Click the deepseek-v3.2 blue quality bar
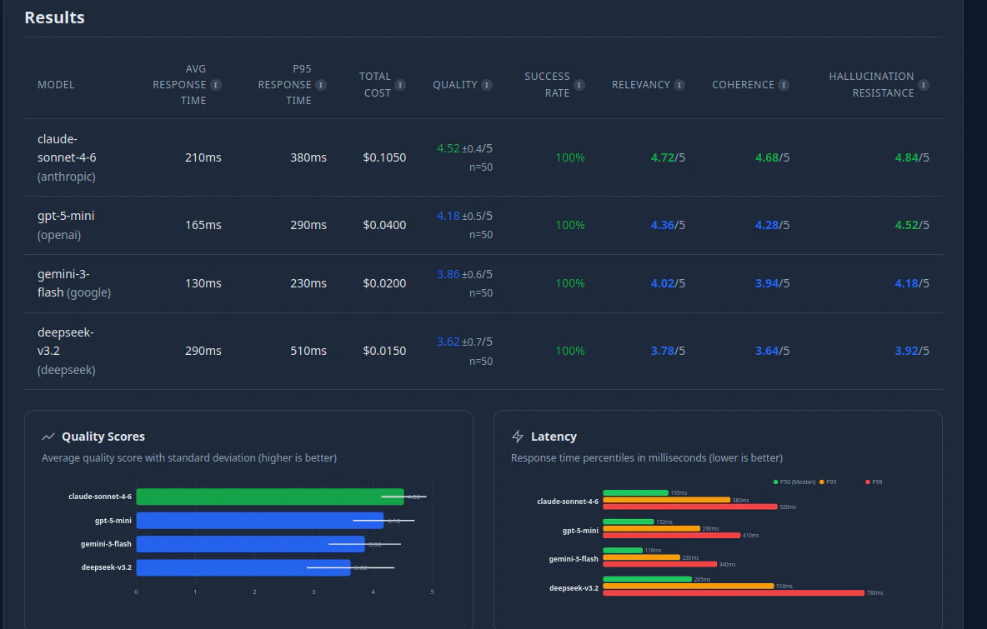This screenshot has height=629, width=987. click(x=243, y=567)
